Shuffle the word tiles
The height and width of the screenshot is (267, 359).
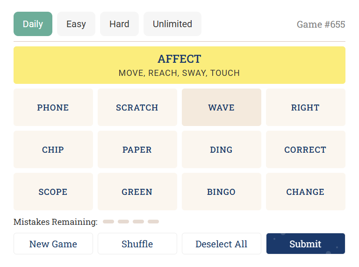point(137,244)
